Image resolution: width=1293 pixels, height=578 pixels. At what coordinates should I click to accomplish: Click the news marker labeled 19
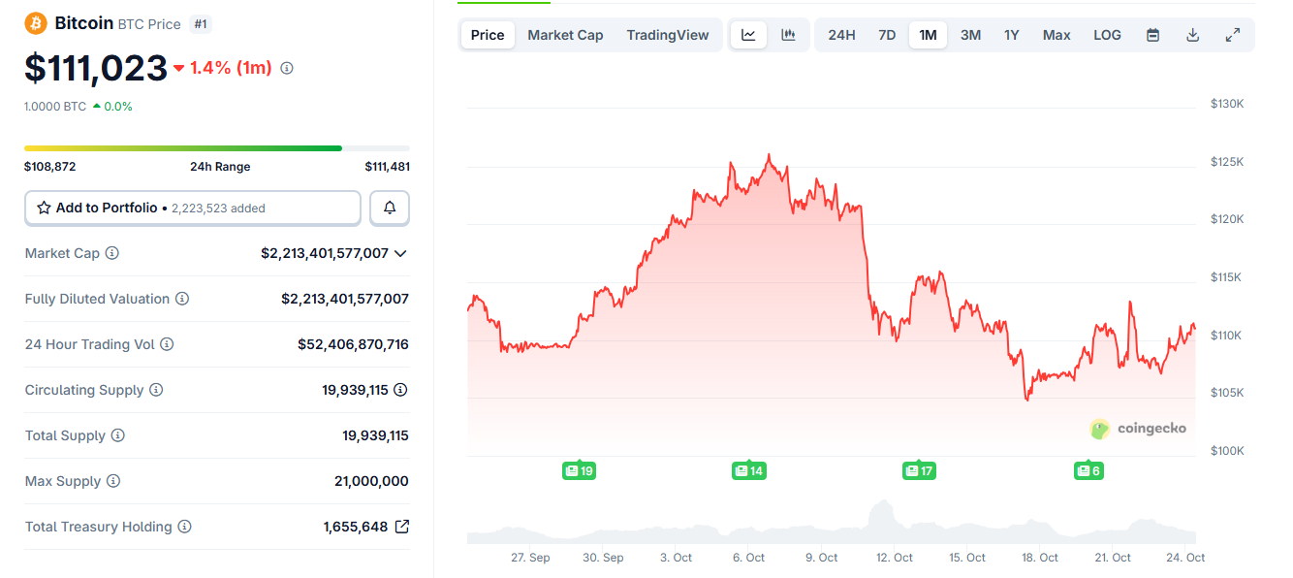(579, 471)
